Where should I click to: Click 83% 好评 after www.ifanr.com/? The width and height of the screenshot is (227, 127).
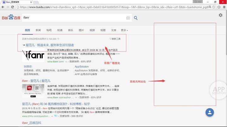86,61
